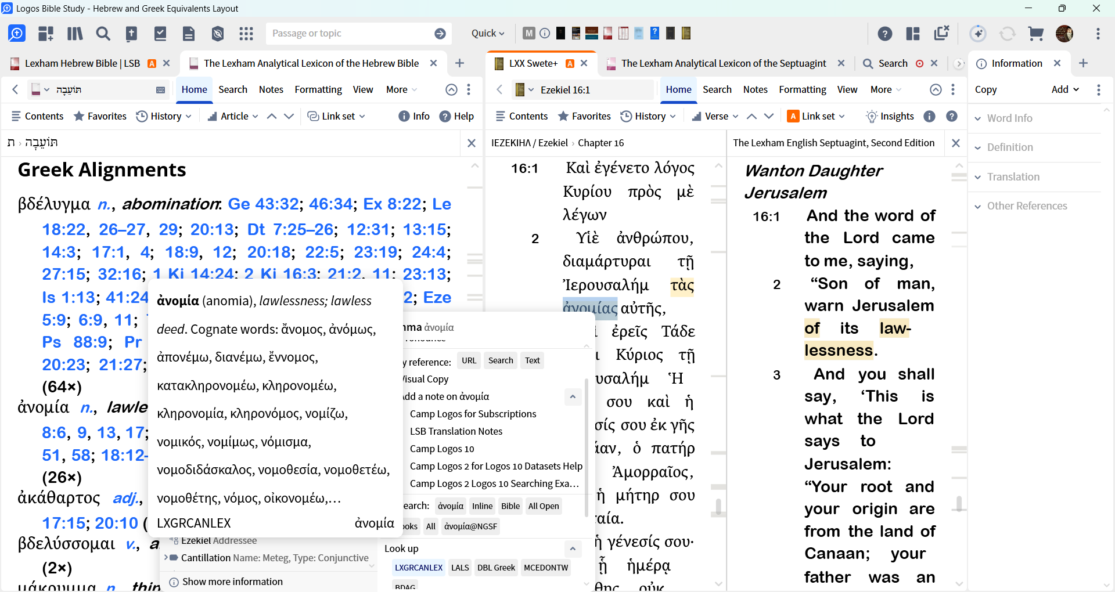1115x592 pixels.
Task: Select LSB Translation Notes note file
Action: [x=456, y=431]
